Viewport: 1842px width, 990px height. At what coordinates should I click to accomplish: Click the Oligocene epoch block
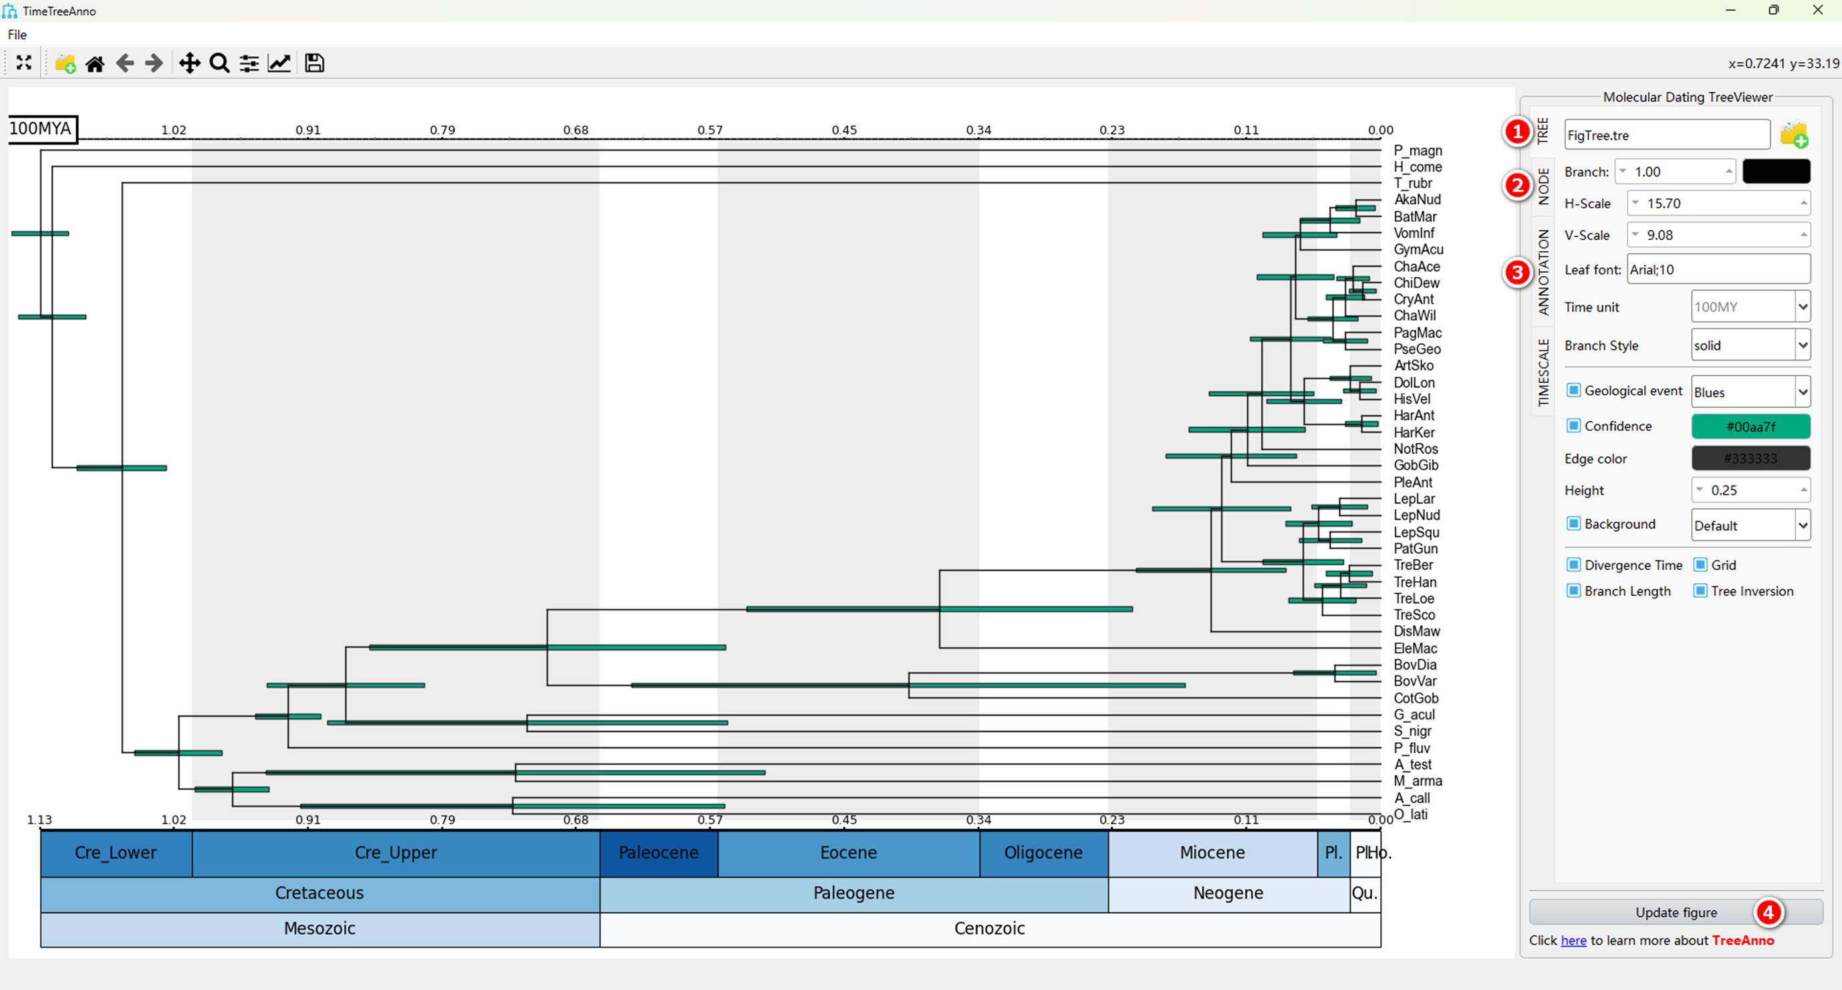(x=1043, y=853)
